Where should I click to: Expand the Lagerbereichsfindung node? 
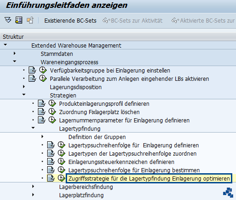coord(33,187)
